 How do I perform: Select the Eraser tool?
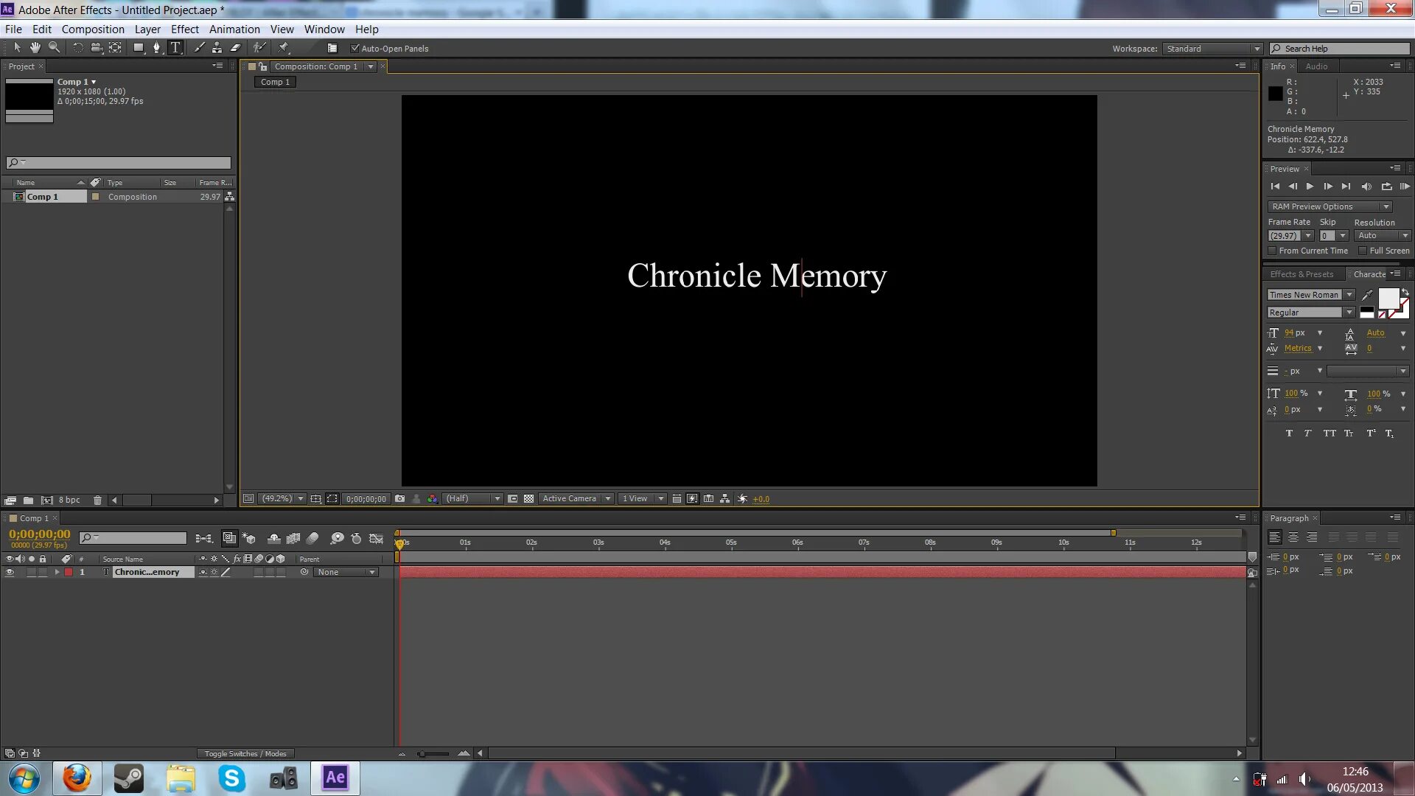point(236,48)
